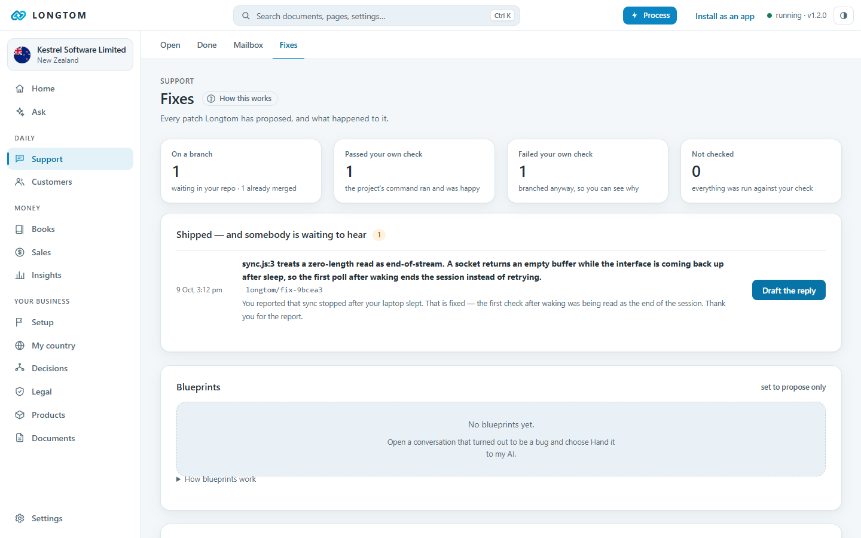861x538 pixels.
Task: Click the Longtom logo icon
Action: [19, 16]
